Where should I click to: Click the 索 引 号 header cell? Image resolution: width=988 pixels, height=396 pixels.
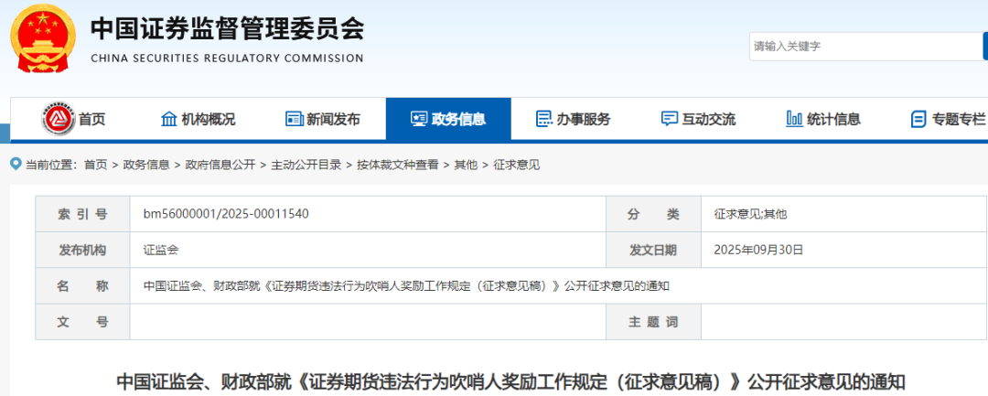[x=82, y=214]
